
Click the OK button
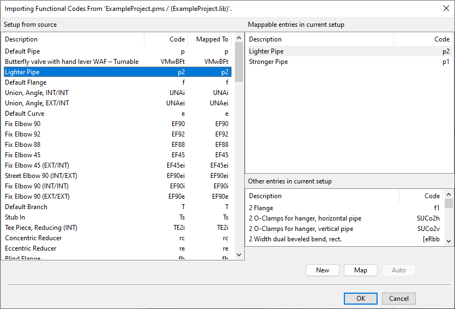360,299
